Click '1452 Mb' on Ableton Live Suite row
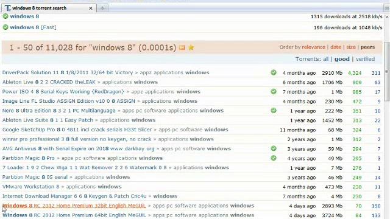390x219 pixels. [x=332, y=120]
